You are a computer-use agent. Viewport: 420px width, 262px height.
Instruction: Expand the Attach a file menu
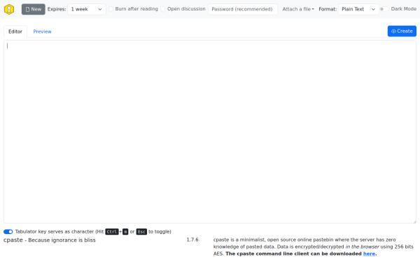pos(298,9)
